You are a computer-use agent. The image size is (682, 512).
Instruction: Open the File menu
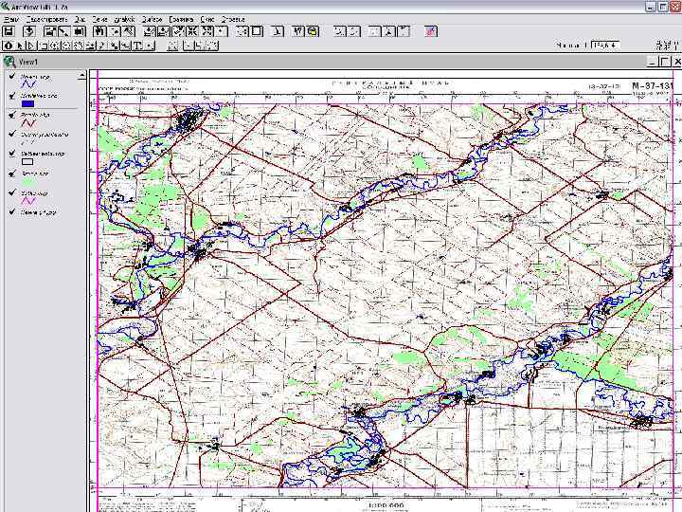(x=10, y=19)
